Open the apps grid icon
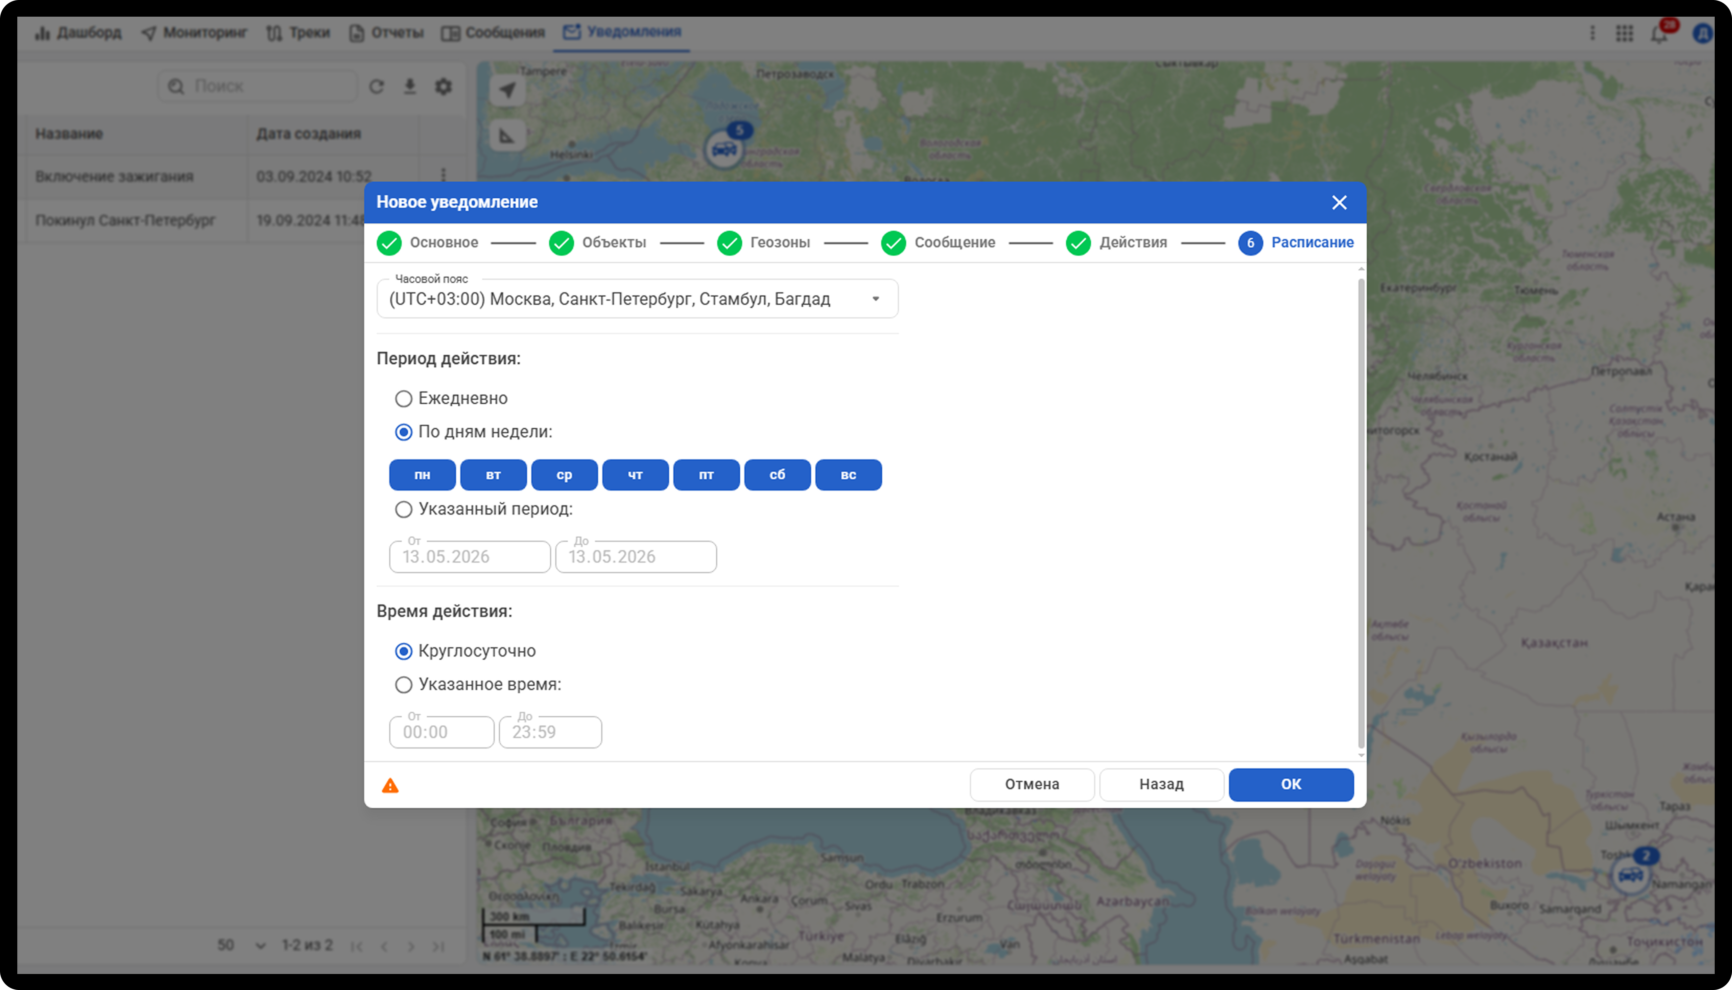The width and height of the screenshot is (1732, 990). [1624, 33]
